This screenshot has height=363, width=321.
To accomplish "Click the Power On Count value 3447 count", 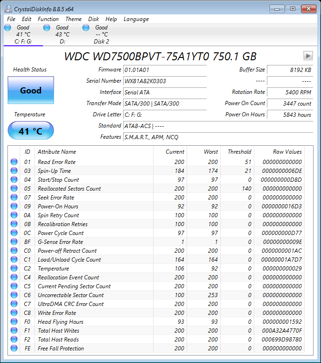I will point(290,104).
